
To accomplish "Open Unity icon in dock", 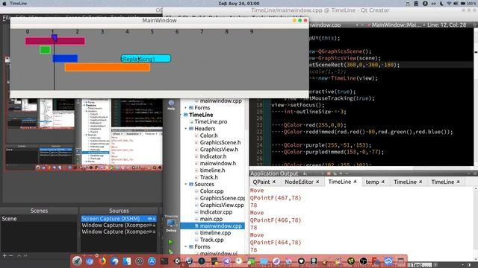I will point(177,261).
